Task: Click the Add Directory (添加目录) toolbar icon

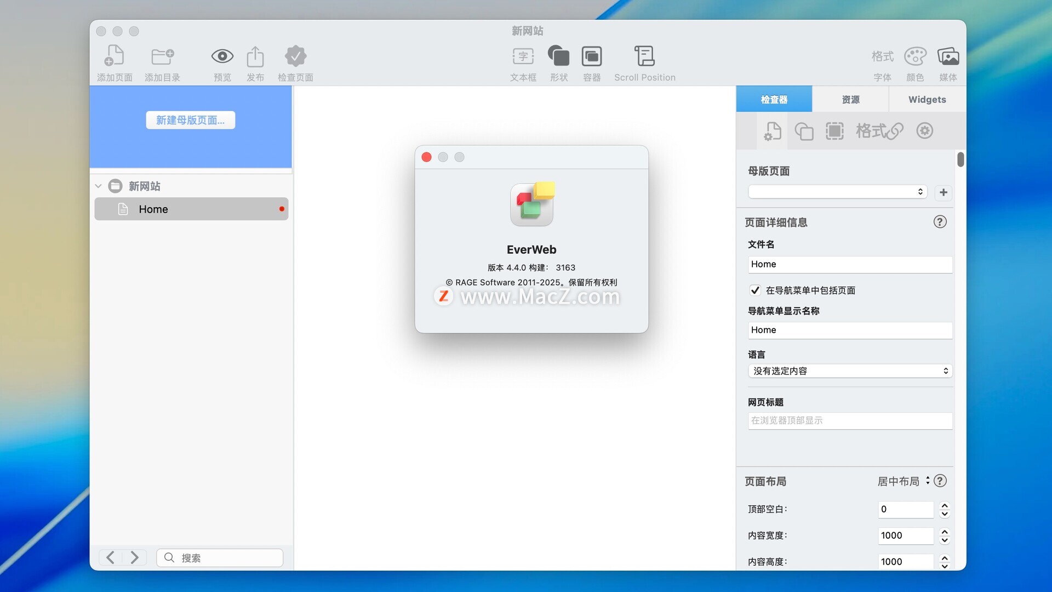Action: pyautogui.click(x=162, y=56)
